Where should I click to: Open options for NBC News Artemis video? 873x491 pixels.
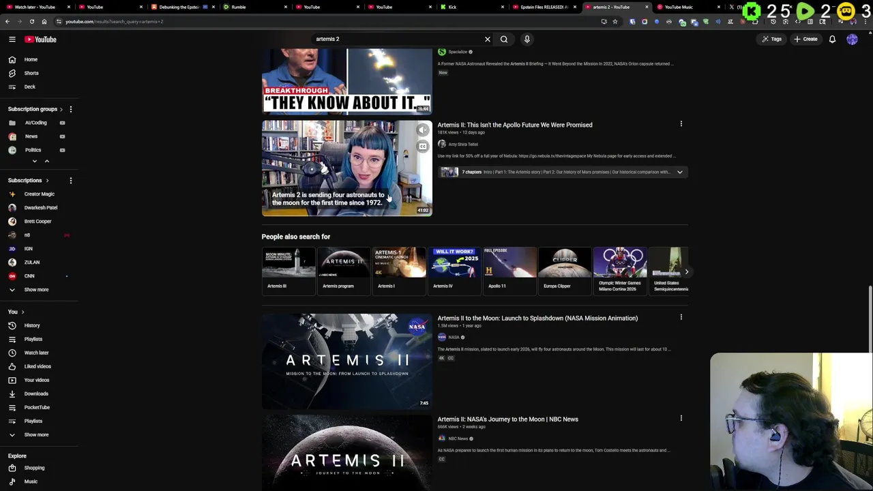point(681,418)
